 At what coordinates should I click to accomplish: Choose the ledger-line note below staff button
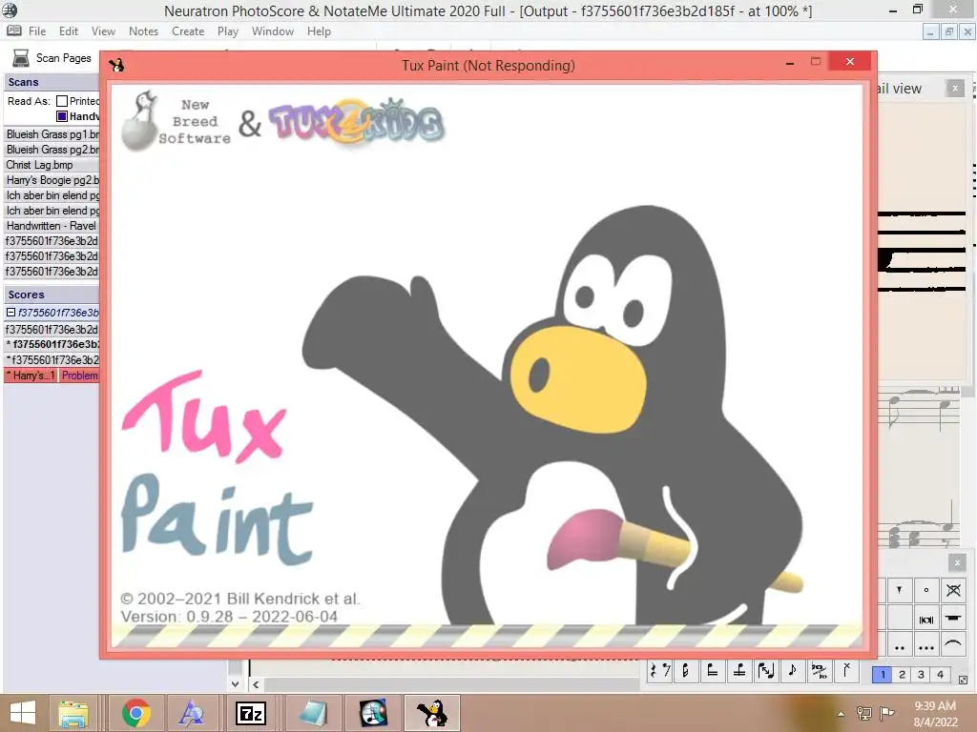pyautogui.click(x=712, y=670)
